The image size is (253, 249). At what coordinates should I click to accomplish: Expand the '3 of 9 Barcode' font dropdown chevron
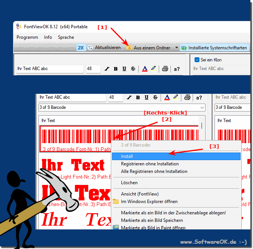pos(202,107)
